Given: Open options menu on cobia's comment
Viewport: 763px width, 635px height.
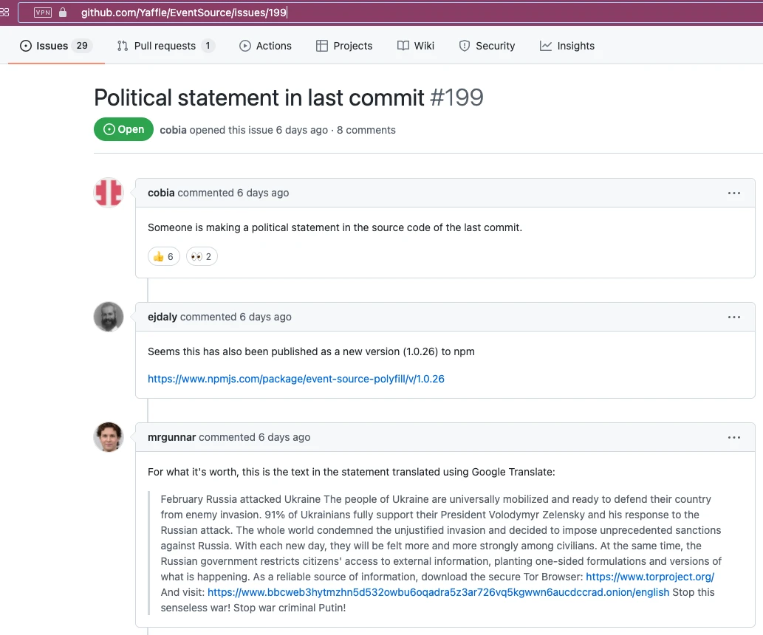Looking at the screenshot, I should click(x=733, y=193).
